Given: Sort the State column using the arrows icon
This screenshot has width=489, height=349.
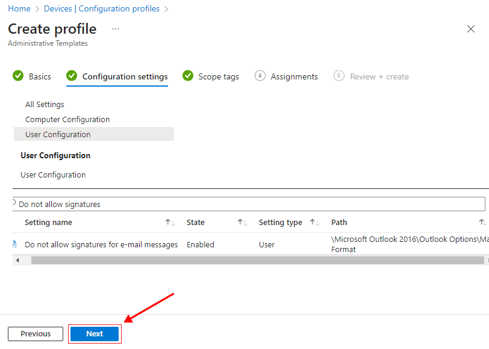Looking at the screenshot, I should pos(242,223).
